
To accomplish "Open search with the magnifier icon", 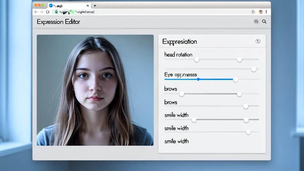I will click(264, 22).
